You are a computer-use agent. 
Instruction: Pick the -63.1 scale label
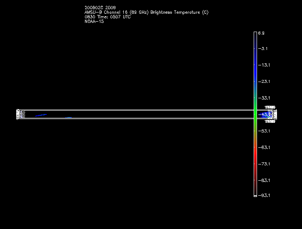264,147
